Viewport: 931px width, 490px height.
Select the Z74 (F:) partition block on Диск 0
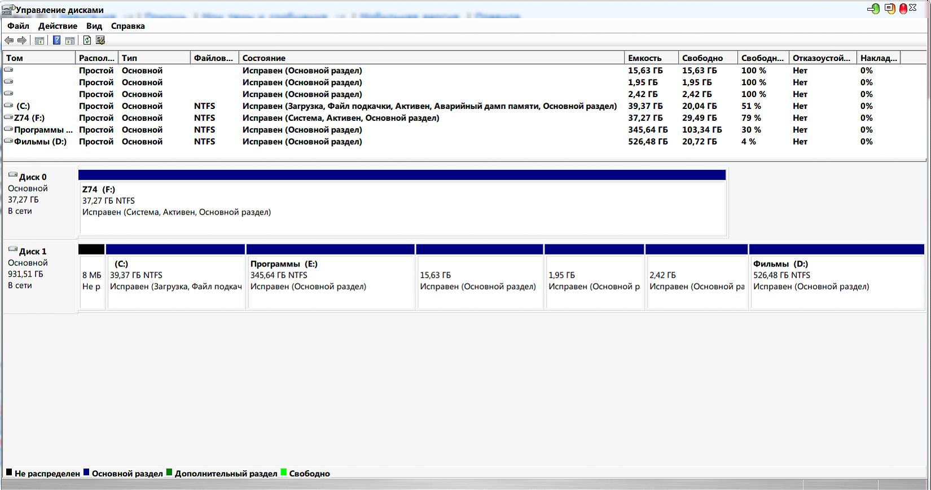pyautogui.click(x=402, y=202)
